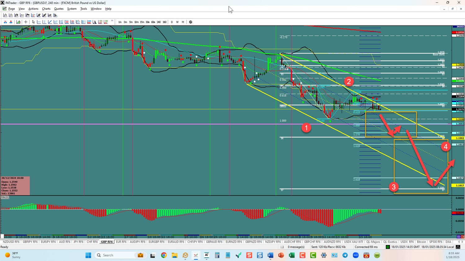Click the clock icon in timeframe toolbar
465x261 pixels.
coord(191,22)
